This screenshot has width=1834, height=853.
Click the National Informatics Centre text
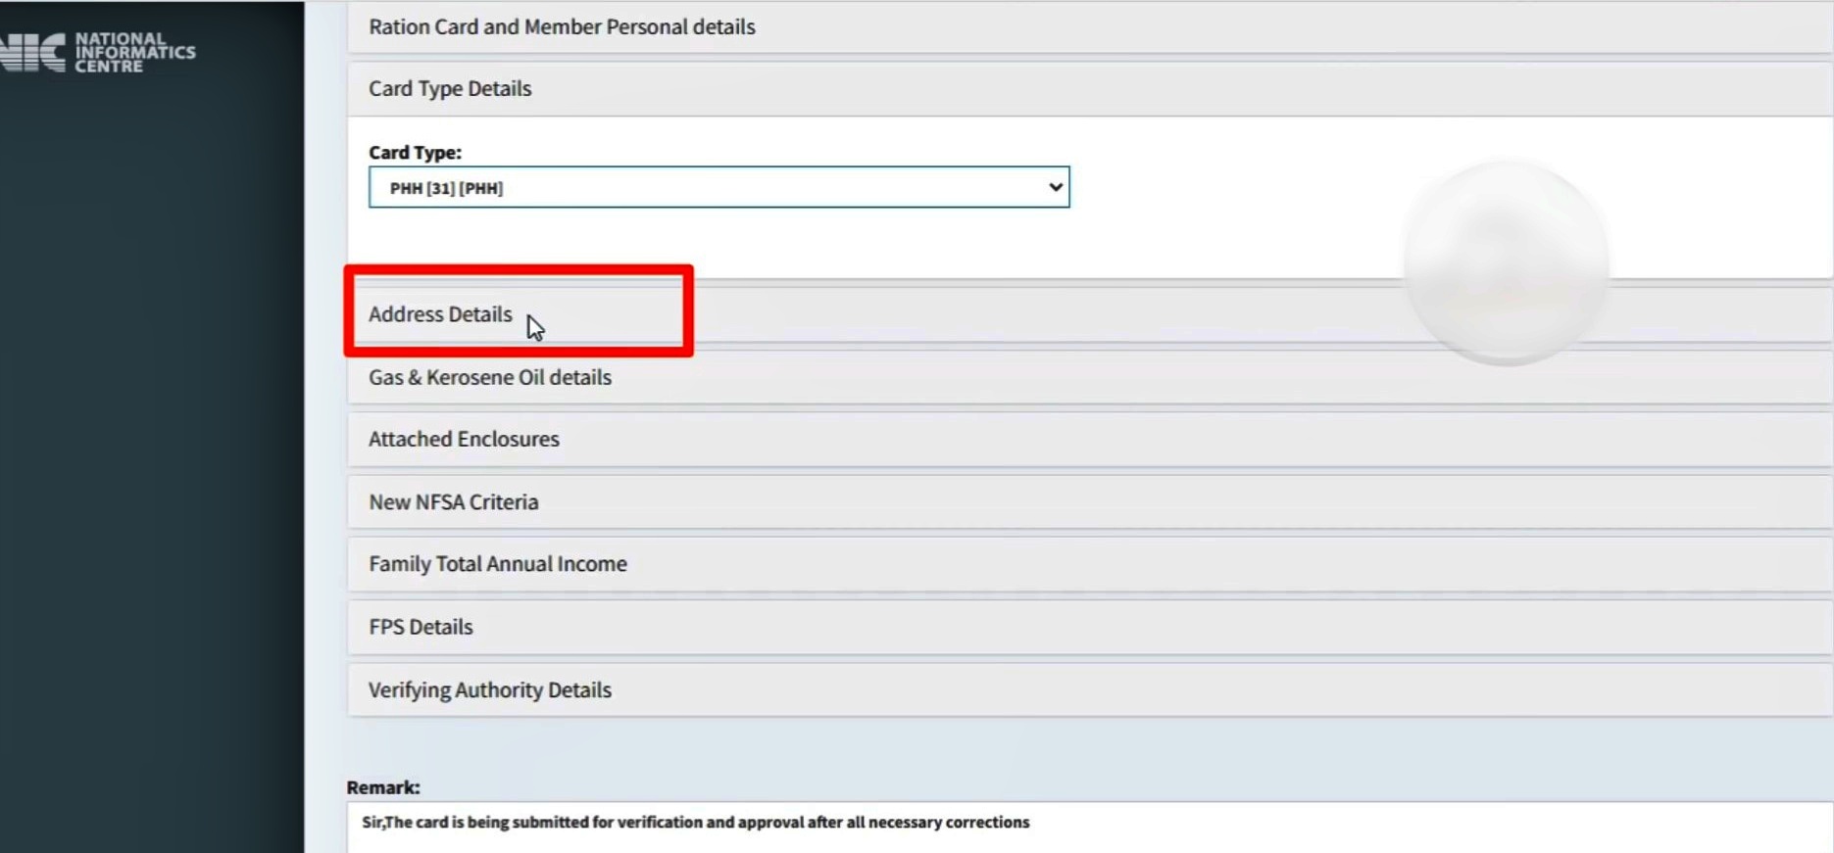[135, 52]
